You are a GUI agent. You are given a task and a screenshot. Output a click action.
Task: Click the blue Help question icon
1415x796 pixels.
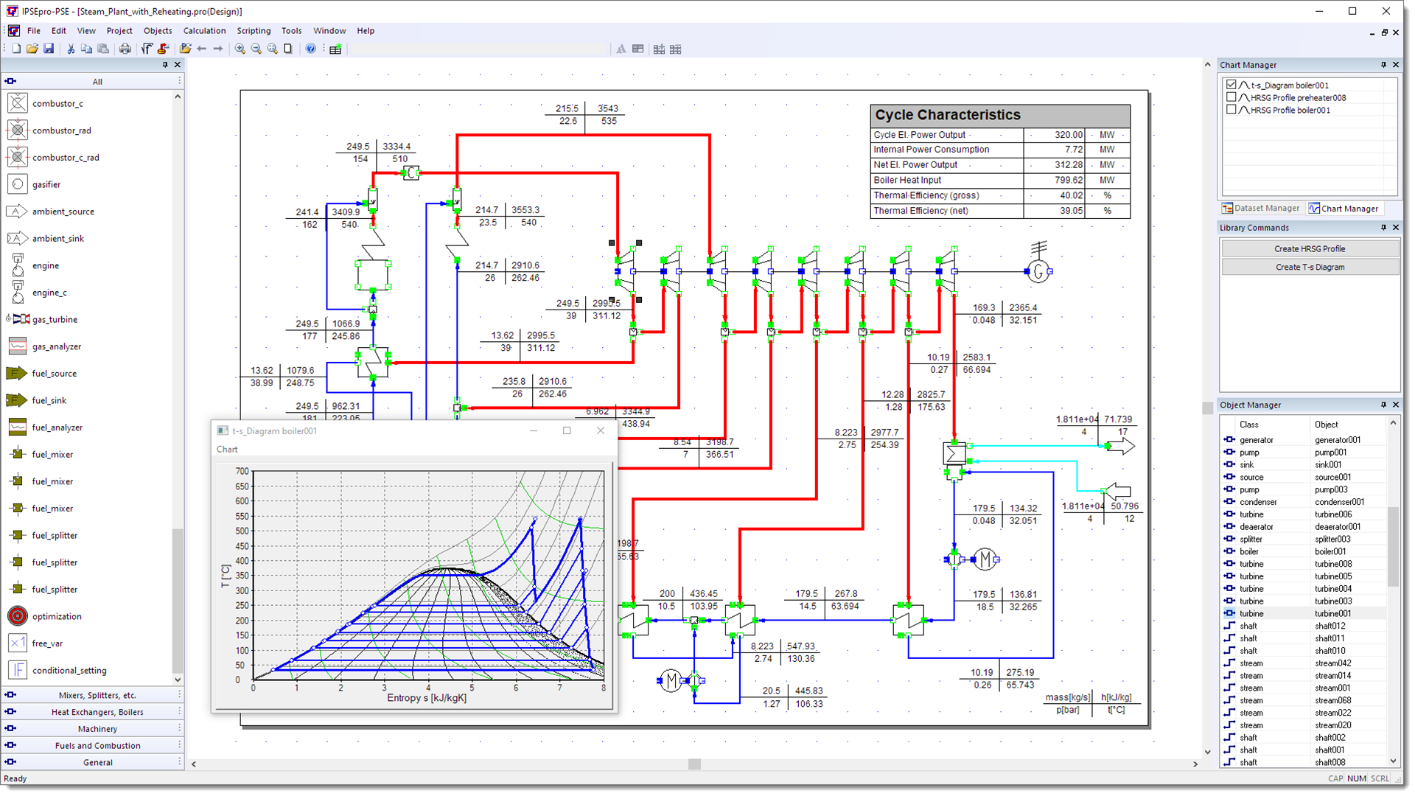click(x=311, y=49)
